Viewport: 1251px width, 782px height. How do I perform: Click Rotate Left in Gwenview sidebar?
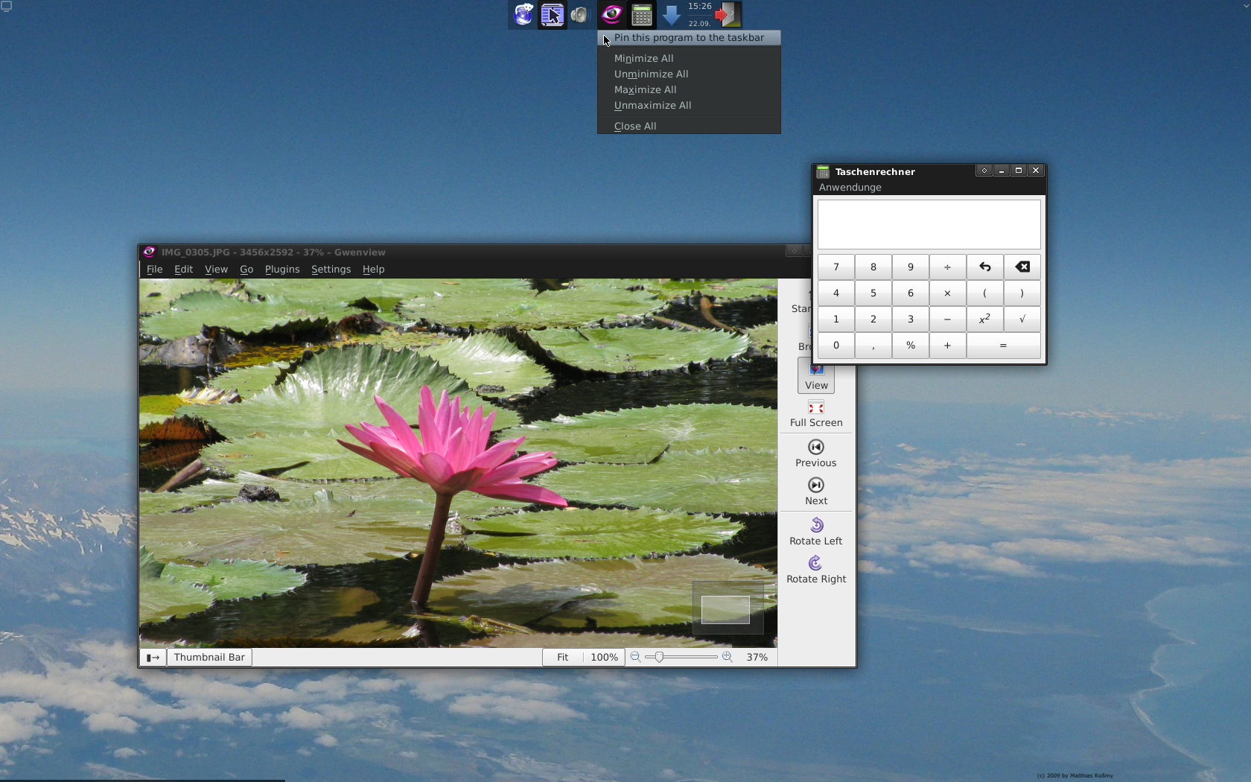[815, 532]
